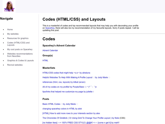Open All of my codes by Purple/Starz

coord(70,87)
